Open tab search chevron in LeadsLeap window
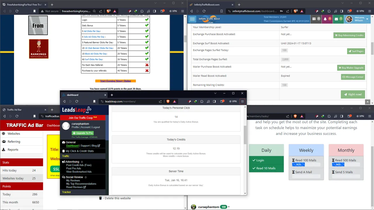Viewport: 374px width, 210px height. (215, 93)
